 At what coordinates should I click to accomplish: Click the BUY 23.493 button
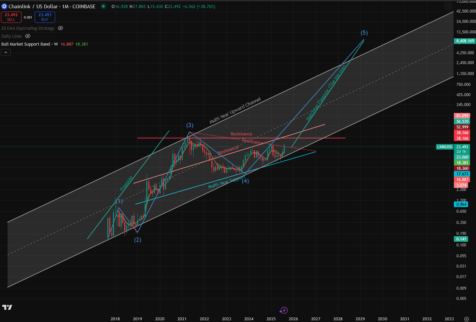click(x=45, y=17)
